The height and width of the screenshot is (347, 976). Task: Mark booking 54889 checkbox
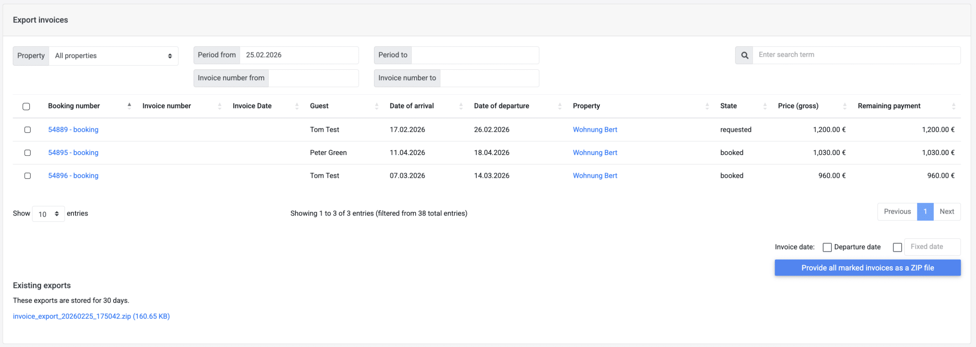[27, 130]
